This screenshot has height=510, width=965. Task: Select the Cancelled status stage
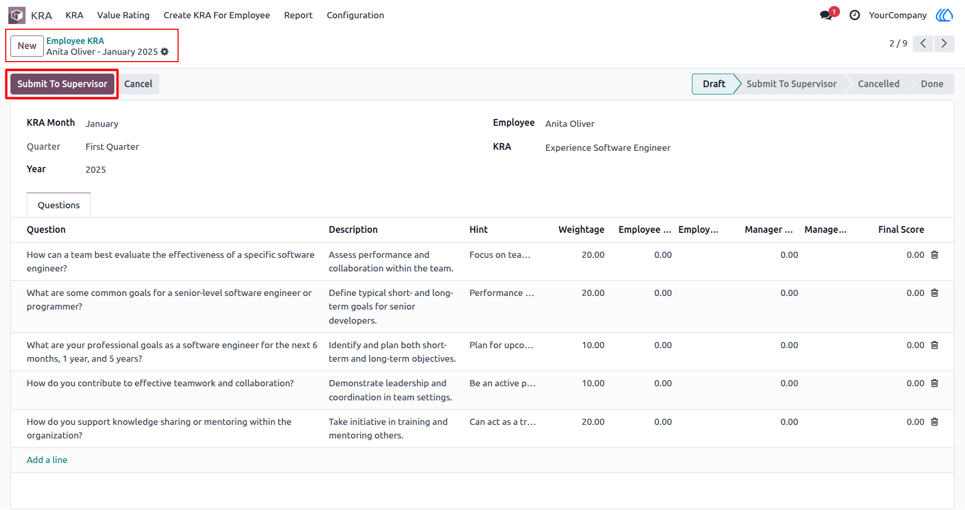(x=878, y=84)
